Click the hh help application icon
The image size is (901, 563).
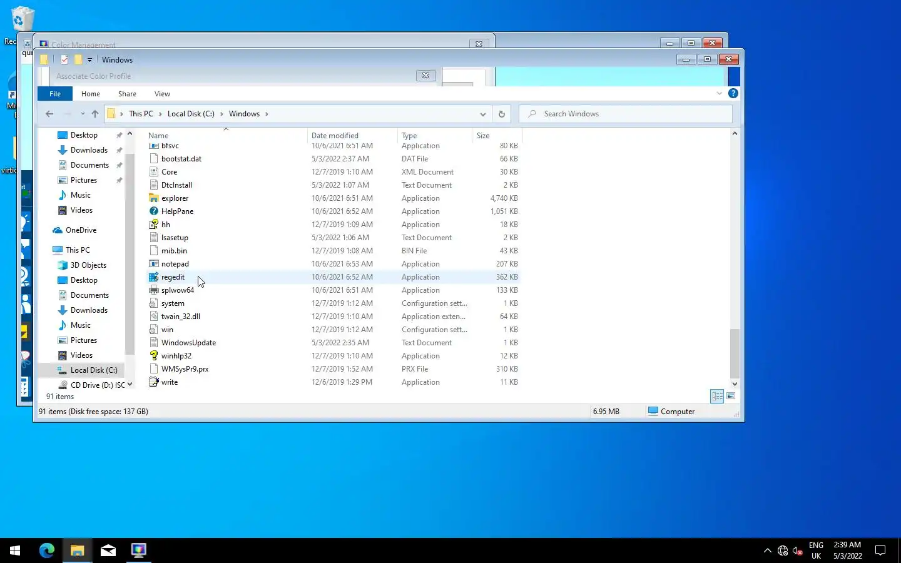(x=154, y=225)
